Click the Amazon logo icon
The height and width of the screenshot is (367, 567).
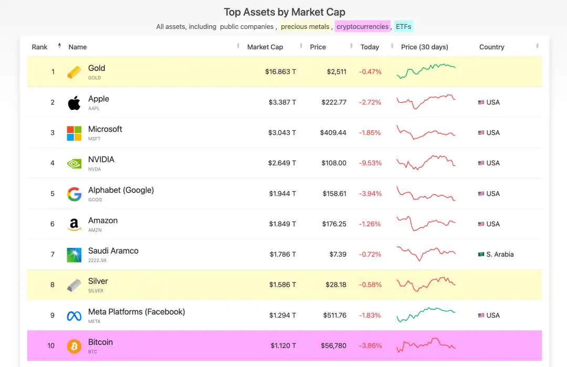pos(74,225)
